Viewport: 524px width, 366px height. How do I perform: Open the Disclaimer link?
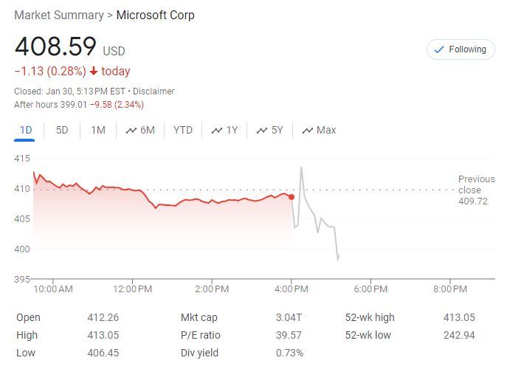[x=154, y=91]
